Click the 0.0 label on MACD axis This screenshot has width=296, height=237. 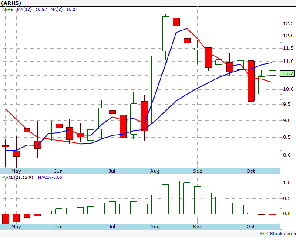coord(287,214)
